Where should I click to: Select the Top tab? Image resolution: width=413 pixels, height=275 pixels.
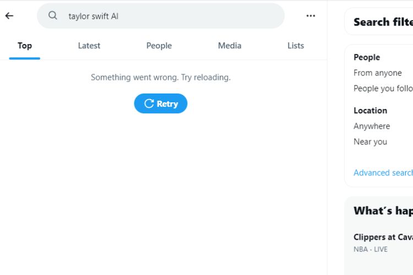(x=25, y=46)
